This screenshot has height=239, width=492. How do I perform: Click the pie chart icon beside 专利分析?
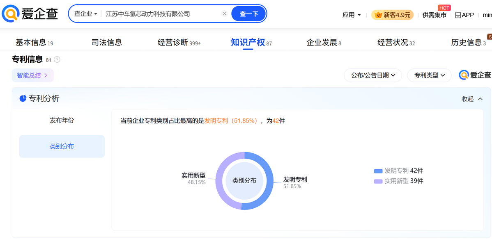(x=23, y=98)
